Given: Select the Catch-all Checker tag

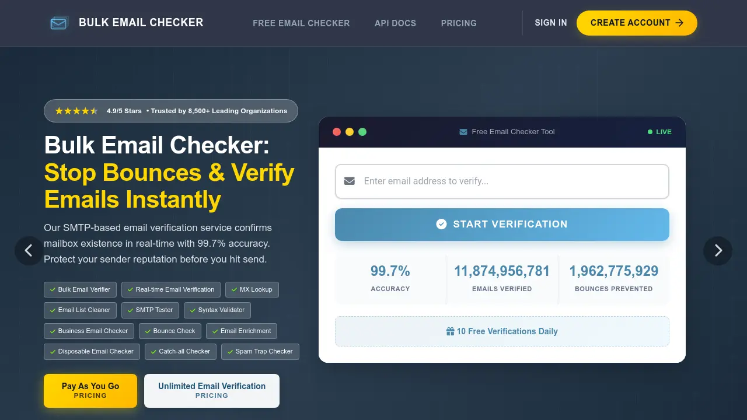Looking at the screenshot, I should 181,352.
